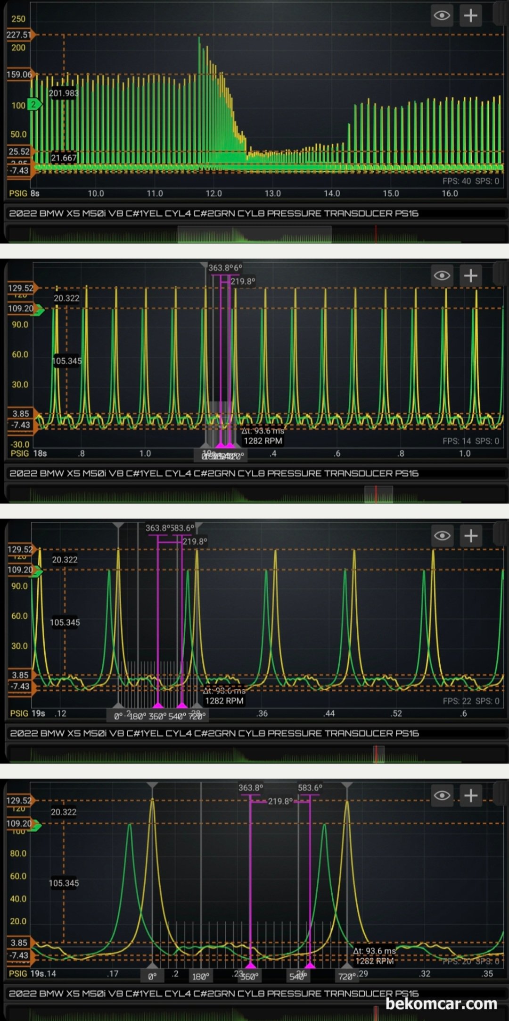Click the plus icon in the bottom waveform panel
This screenshot has height=1021, width=509.
(x=470, y=795)
